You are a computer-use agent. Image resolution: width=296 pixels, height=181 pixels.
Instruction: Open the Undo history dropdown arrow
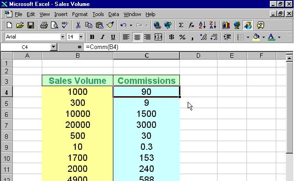131,25
